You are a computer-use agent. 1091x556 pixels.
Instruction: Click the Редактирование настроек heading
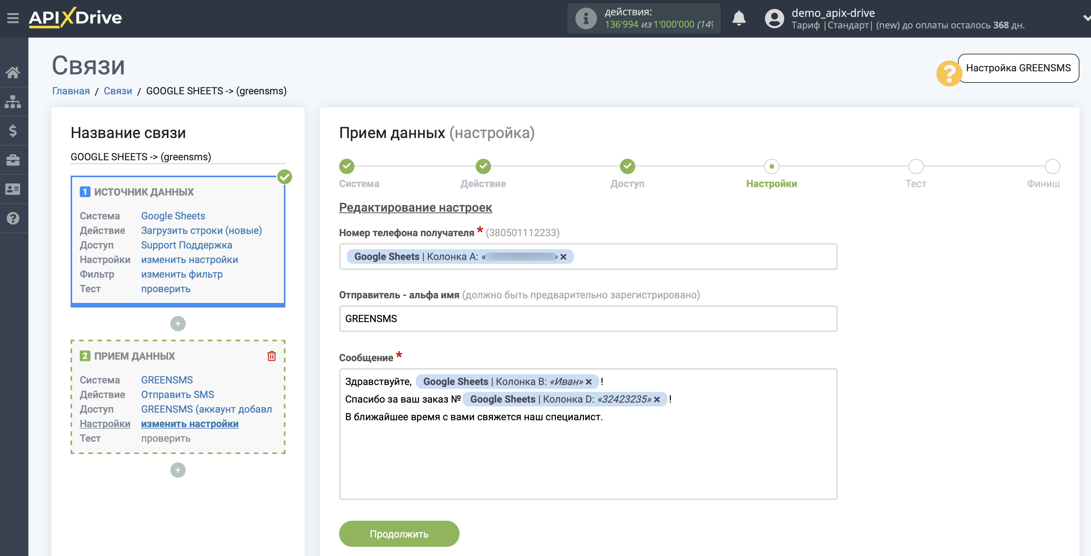pyautogui.click(x=415, y=207)
